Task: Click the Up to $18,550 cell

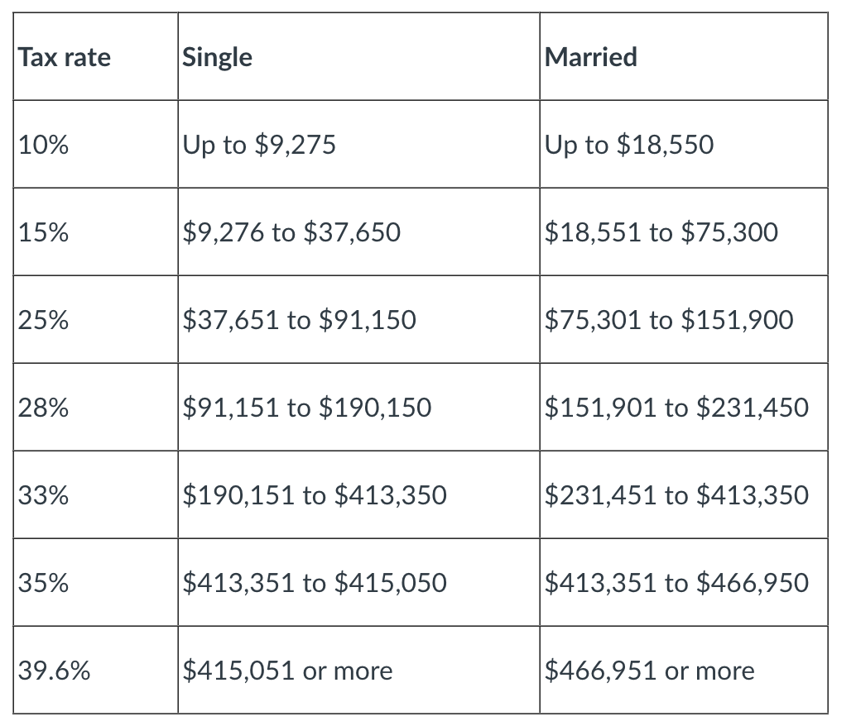Action: 629,145
